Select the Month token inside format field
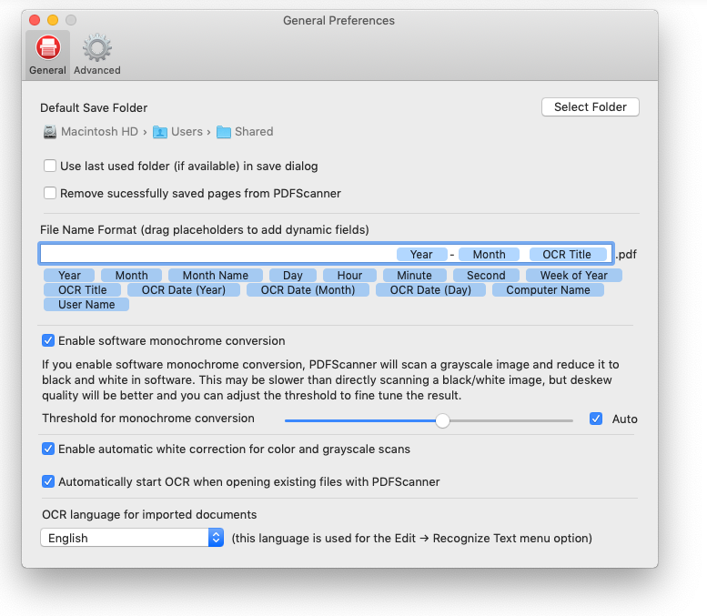 pos(489,255)
